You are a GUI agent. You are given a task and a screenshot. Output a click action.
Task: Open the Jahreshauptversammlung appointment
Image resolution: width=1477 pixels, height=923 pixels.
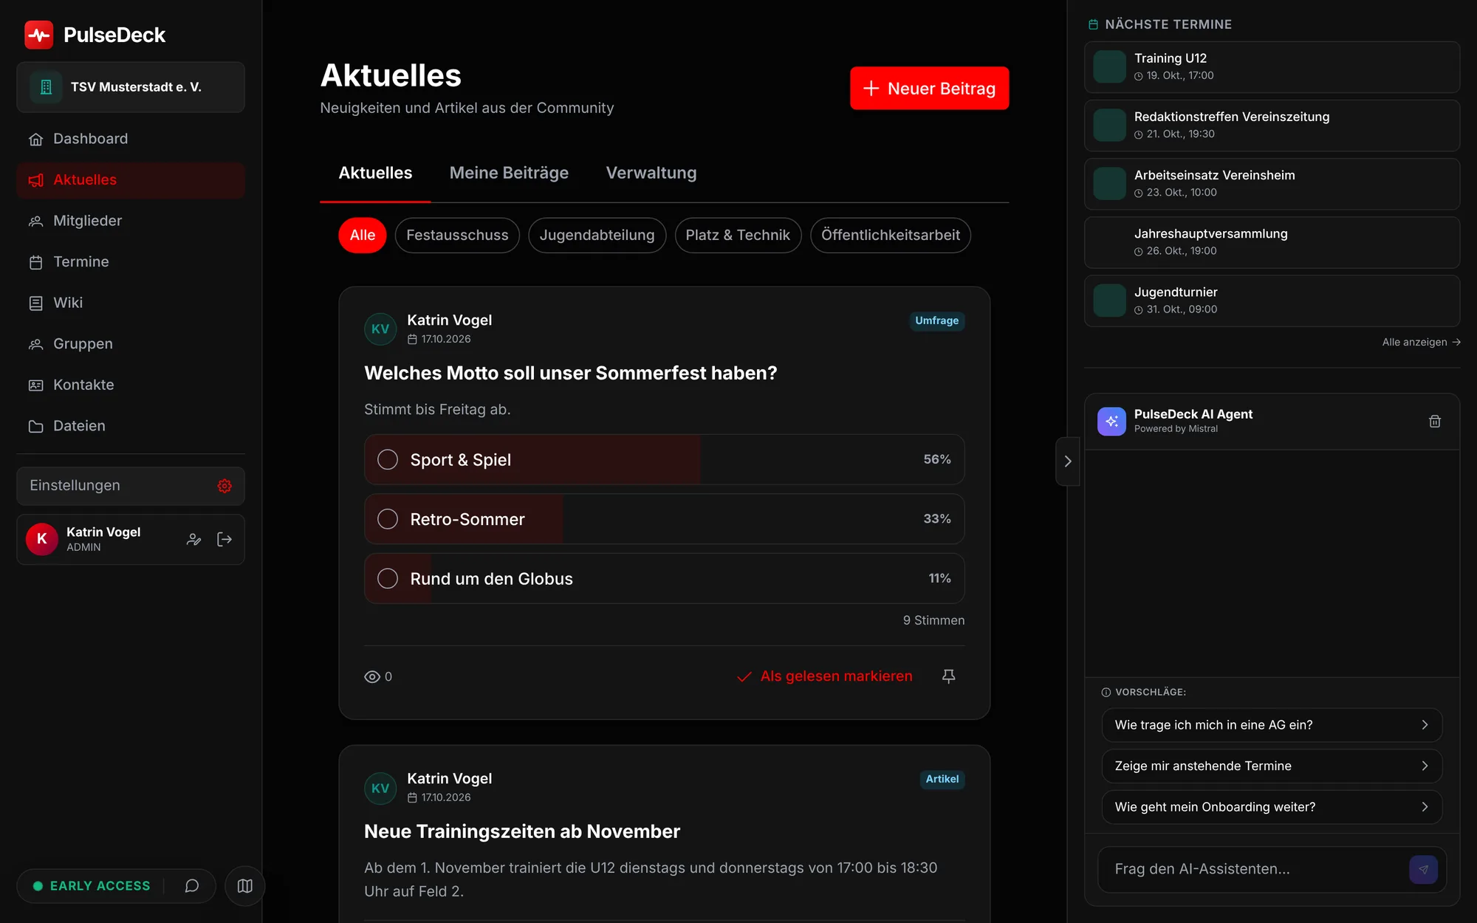click(x=1272, y=242)
